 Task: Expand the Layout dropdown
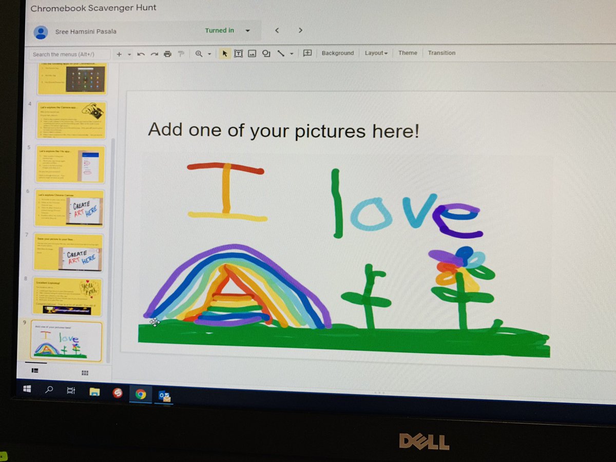(376, 53)
